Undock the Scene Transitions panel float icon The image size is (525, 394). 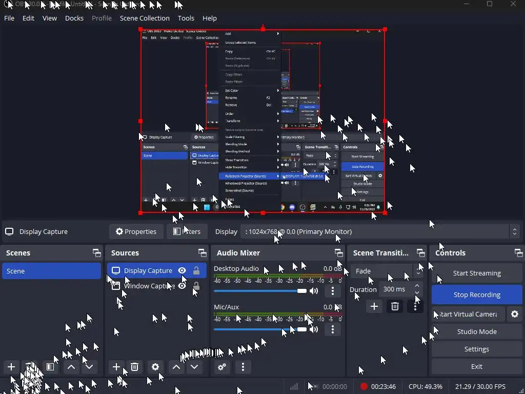[420, 253]
